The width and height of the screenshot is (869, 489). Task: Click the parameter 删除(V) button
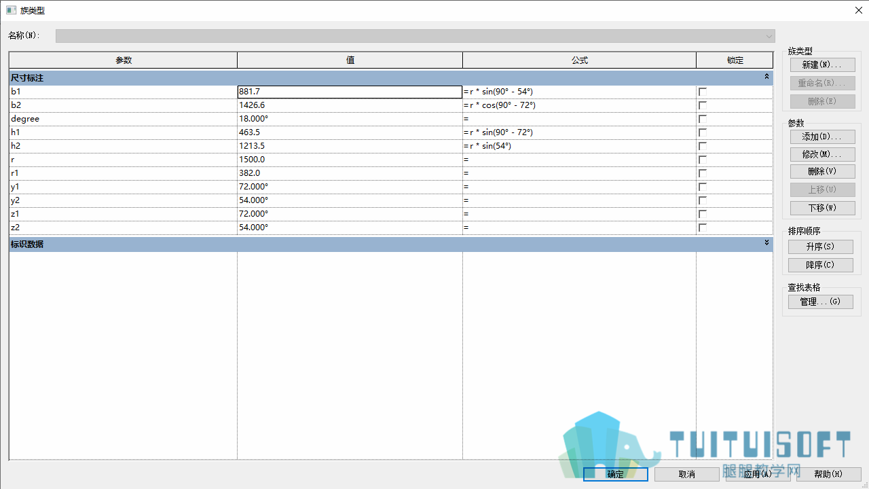(822, 172)
